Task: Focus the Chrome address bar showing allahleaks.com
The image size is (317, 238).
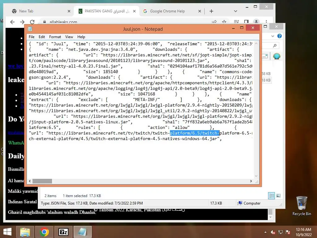Action: pyautogui.click(x=125, y=22)
